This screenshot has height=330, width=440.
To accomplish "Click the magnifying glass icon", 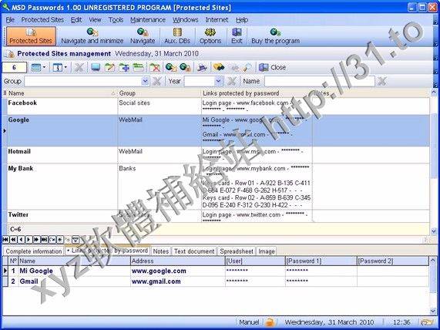I will click(247, 67).
